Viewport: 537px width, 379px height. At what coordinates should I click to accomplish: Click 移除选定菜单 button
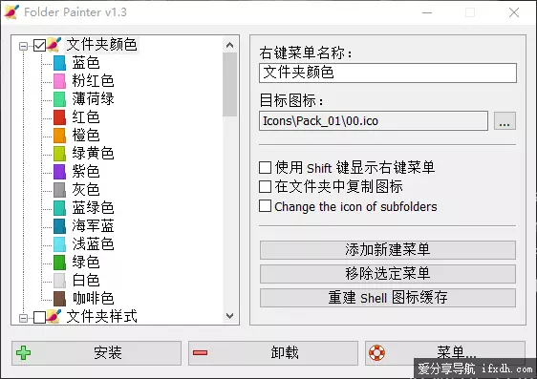point(388,274)
